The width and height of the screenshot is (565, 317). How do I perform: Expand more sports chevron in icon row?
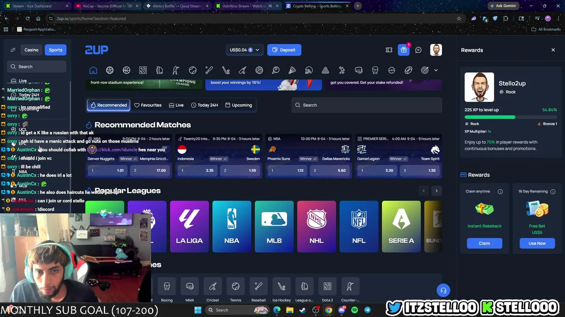[436, 70]
